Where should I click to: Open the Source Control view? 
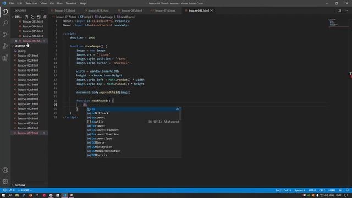[x=5, y=35]
